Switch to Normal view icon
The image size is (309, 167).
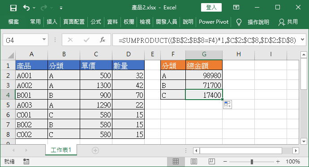[x=176, y=162]
